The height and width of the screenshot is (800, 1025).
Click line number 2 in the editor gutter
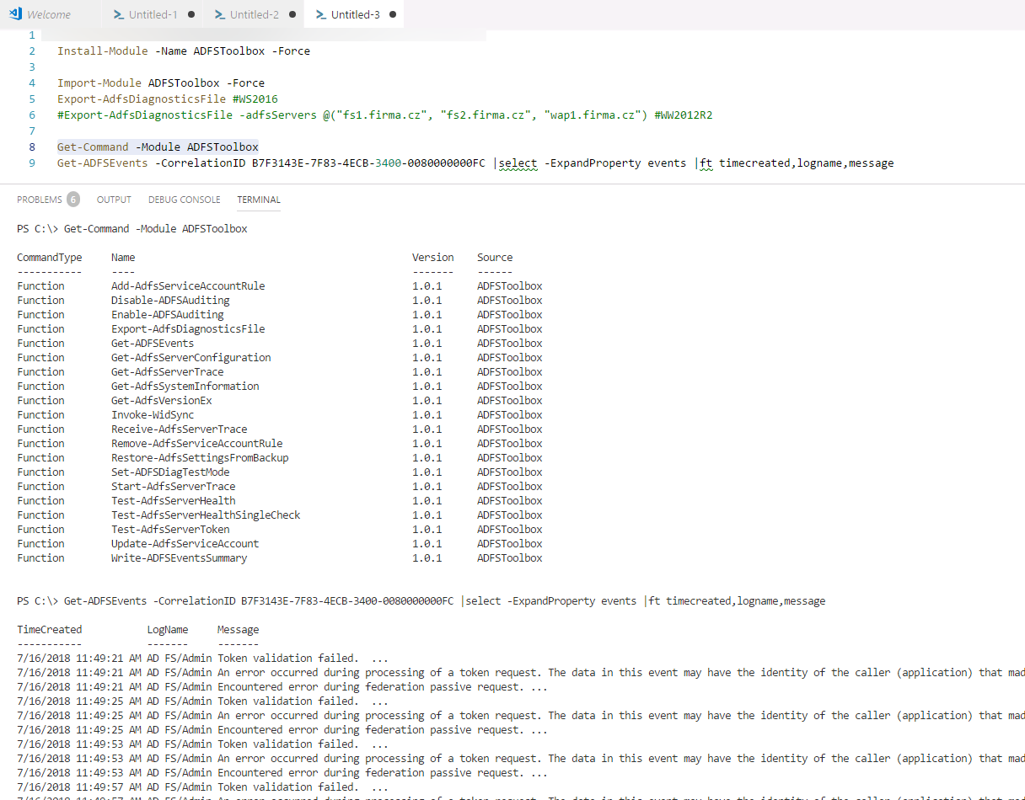tap(32, 51)
